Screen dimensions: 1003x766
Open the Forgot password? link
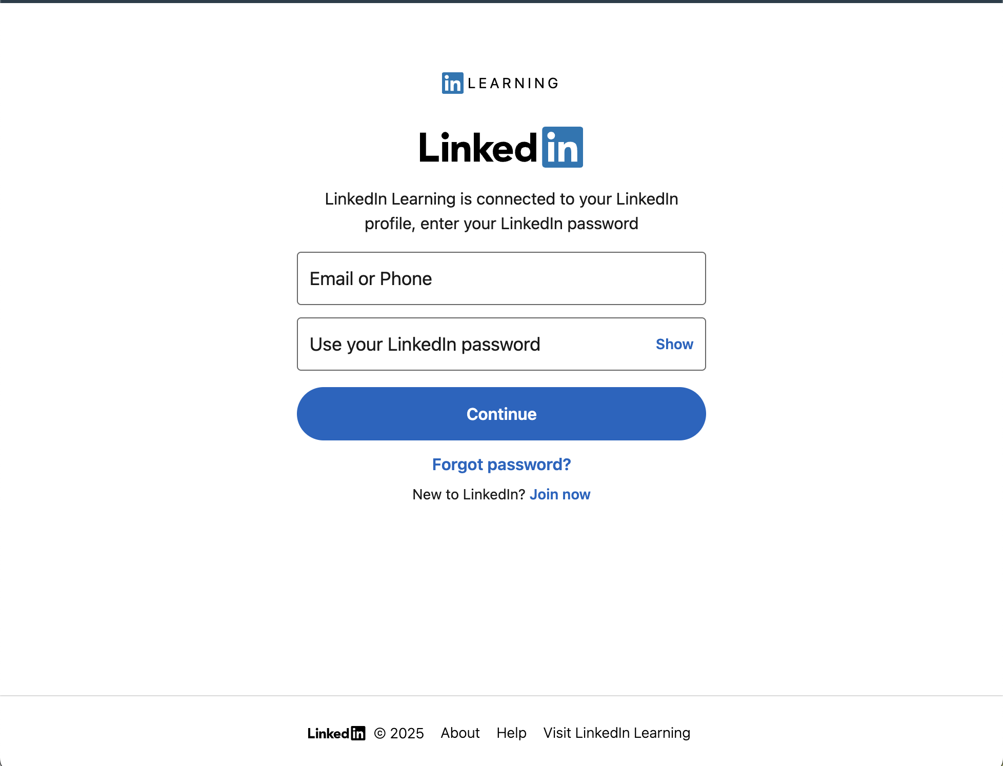(501, 465)
